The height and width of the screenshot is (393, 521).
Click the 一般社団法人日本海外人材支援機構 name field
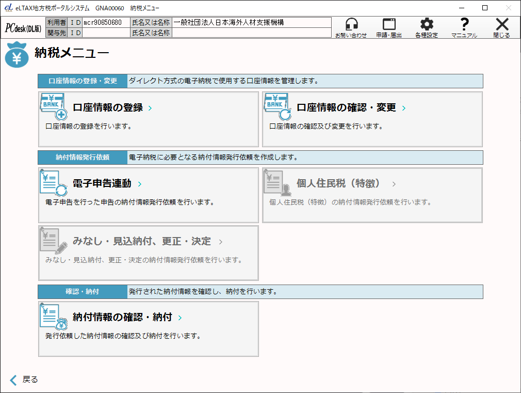coord(252,23)
